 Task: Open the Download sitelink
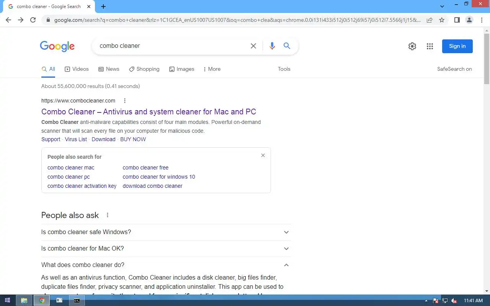tap(103, 140)
